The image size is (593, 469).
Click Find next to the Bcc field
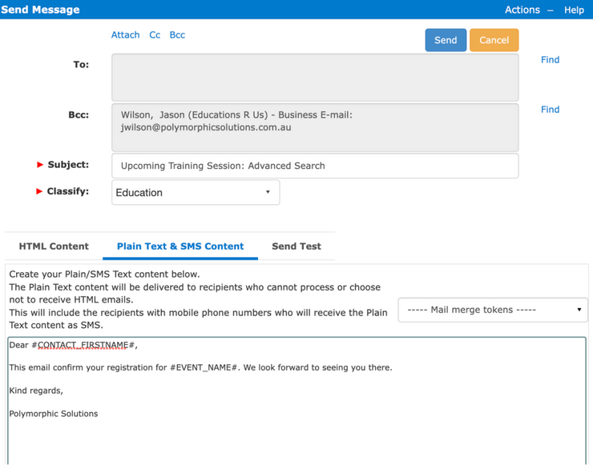coord(550,110)
